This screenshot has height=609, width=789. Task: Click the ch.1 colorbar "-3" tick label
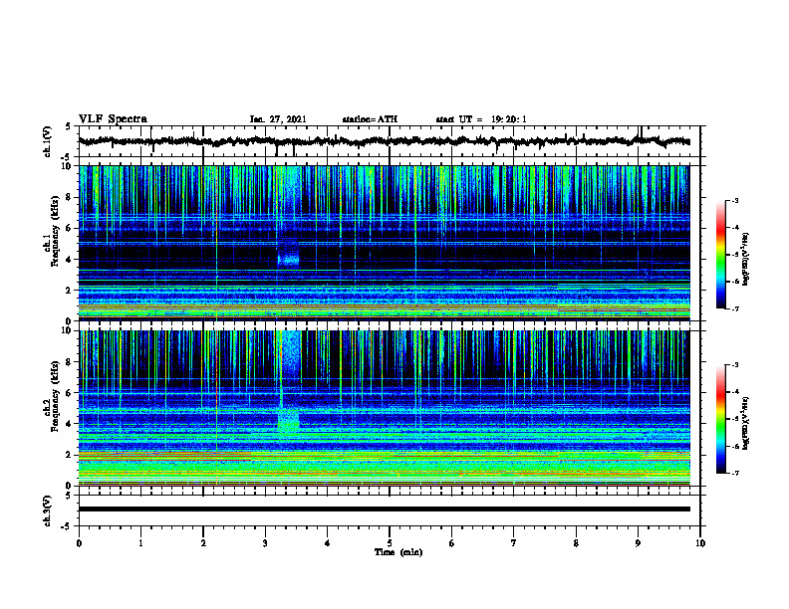(735, 200)
